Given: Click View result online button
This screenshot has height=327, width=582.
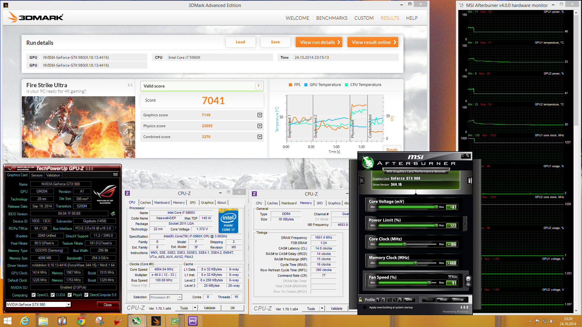Looking at the screenshot, I should coord(373,42).
